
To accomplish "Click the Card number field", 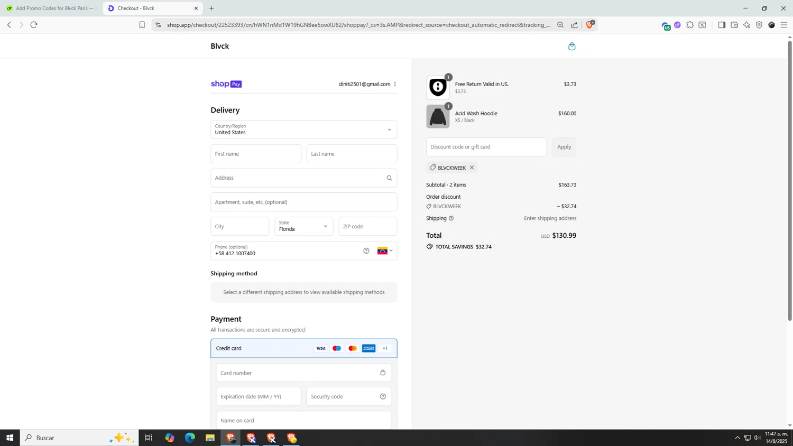I will coord(304,373).
